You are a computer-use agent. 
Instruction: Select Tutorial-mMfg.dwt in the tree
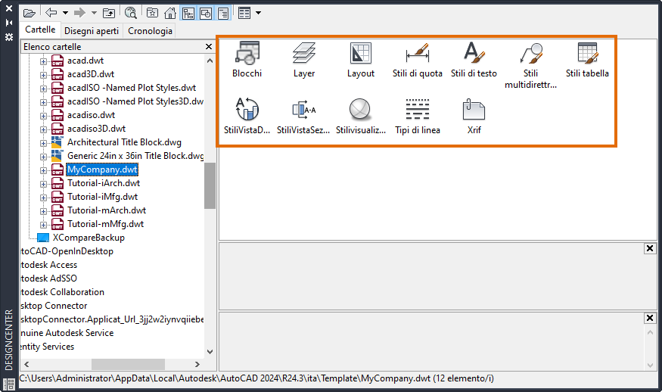pos(105,224)
